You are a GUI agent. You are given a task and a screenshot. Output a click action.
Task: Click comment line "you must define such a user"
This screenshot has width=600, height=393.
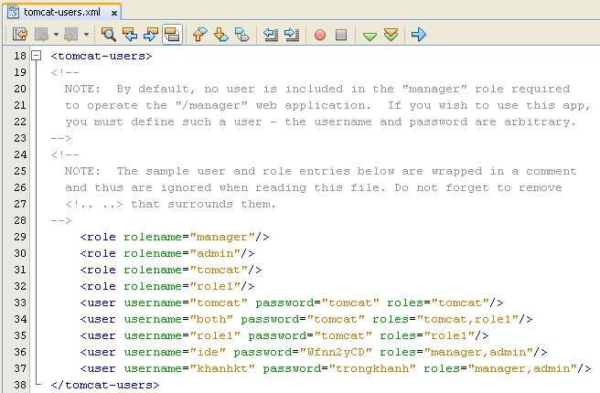[321, 122]
